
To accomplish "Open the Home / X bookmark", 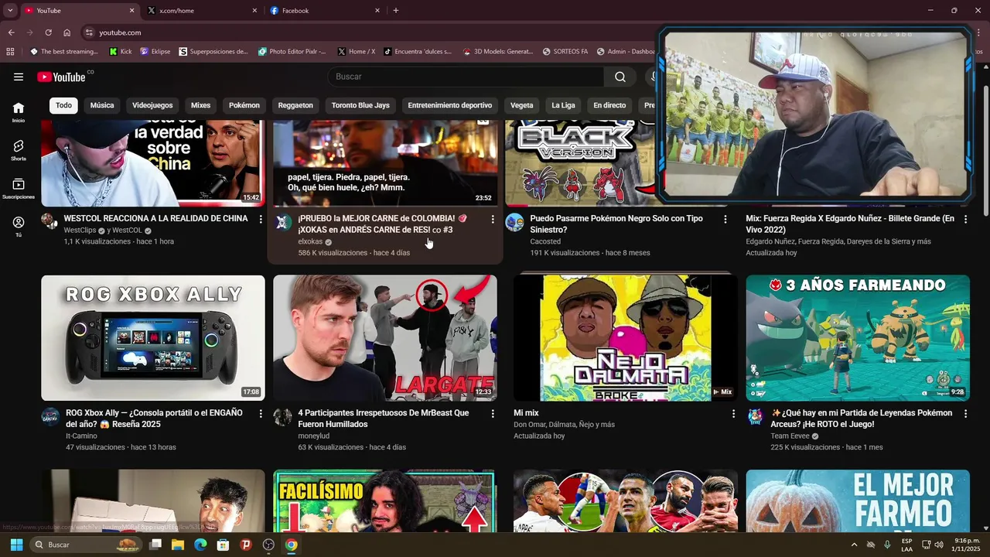I will coord(357,52).
